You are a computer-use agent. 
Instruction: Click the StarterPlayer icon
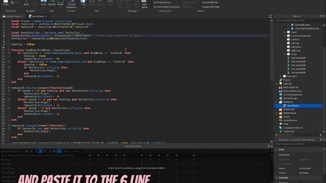tap(281, 113)
